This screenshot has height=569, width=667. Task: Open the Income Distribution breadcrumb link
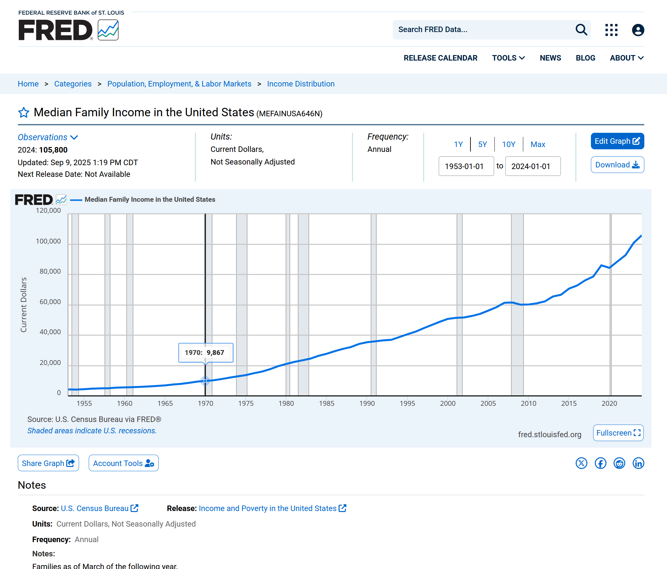click(300, 84)
